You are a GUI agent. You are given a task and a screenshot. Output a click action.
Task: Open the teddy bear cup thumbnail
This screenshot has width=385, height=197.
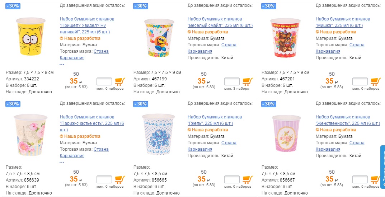pos(285,38)
